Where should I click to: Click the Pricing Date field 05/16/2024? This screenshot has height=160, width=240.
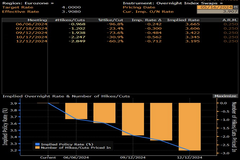(215, 7)
